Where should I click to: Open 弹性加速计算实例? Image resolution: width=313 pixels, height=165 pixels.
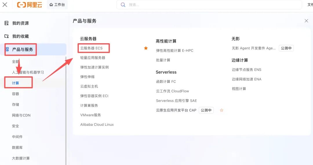[94, 67]
